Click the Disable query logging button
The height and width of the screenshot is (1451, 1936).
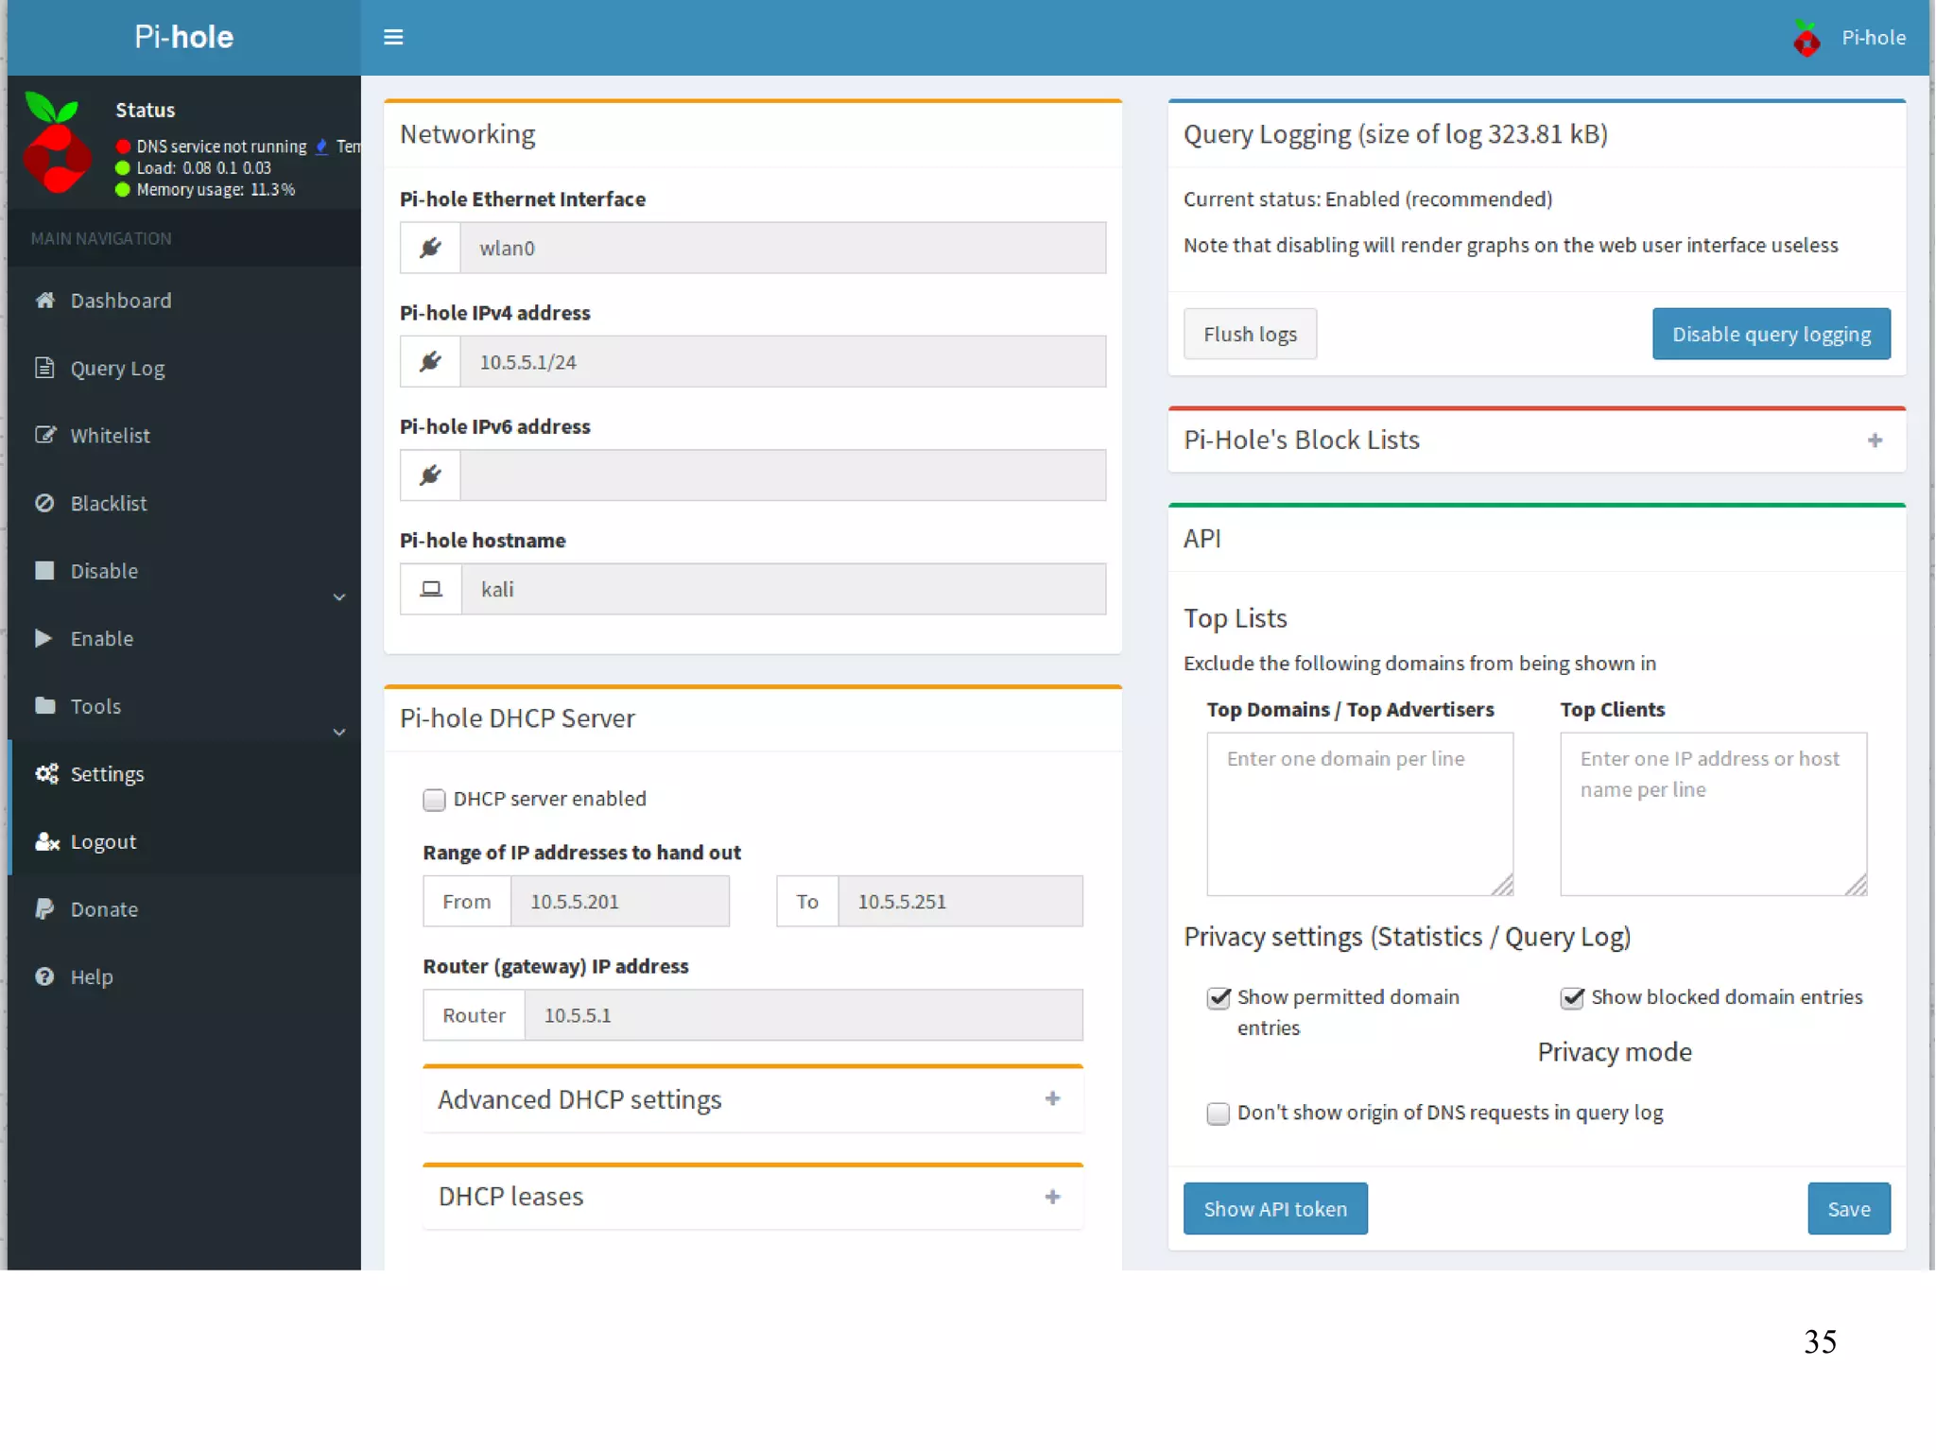point(1771,334)
